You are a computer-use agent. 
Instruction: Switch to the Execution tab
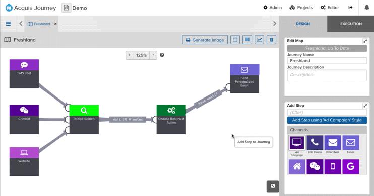click(x=351, y=24)
